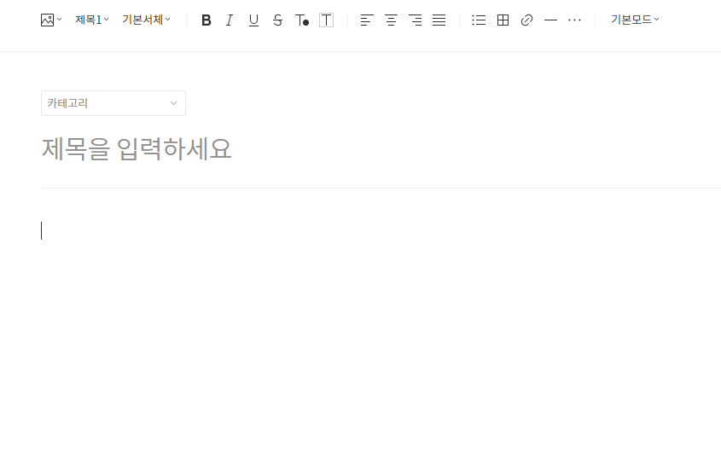721x463 pixels.
Task: Click the title field 제목을 입력하세요
Action: (137, 149)
